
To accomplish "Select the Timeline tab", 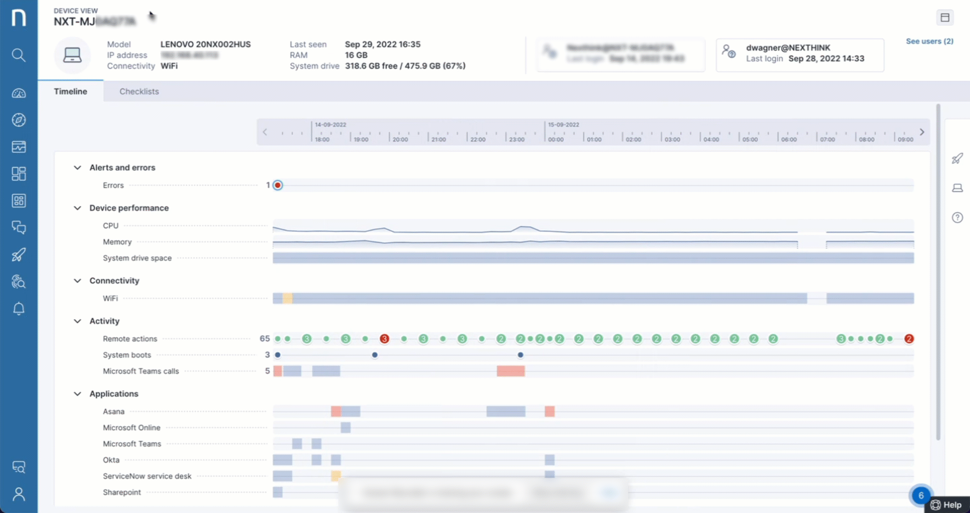I will coord(70,91).
